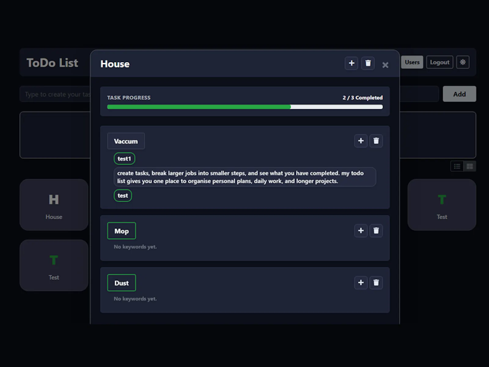Toggle the Mop task completion
The image size is (489, 367).
(122, 231)
